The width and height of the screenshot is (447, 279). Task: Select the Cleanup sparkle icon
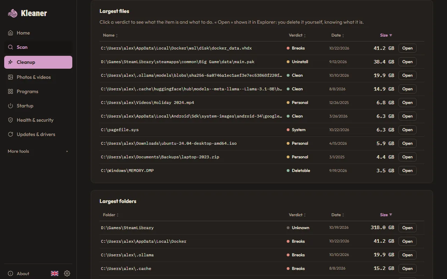click(x=10, y=62)
